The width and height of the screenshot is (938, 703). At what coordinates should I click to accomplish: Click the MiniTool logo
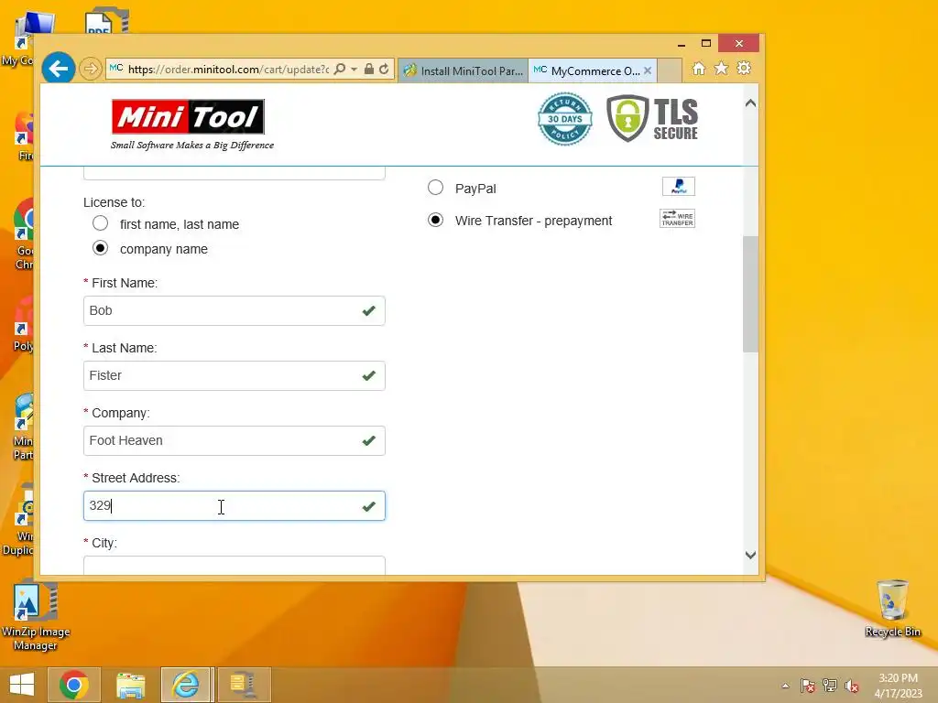click(189, 116)
